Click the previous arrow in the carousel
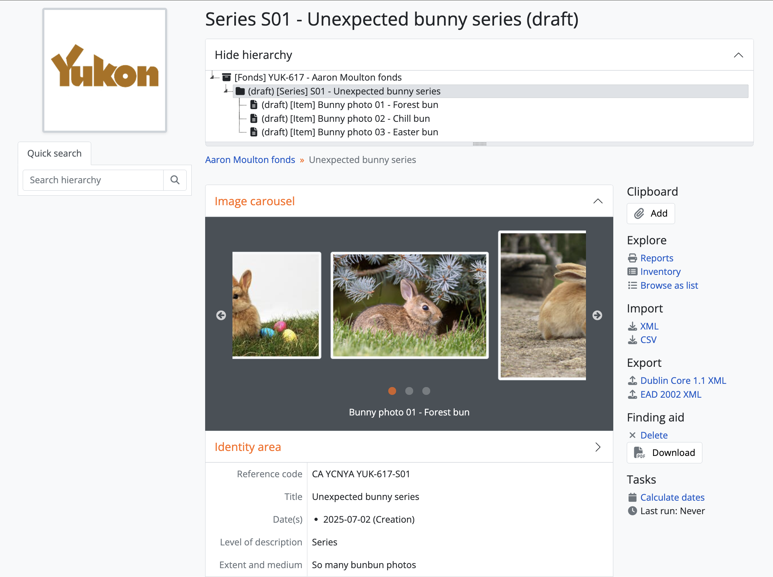Screen dimensions: 773x577 click(x=221, y=315)
